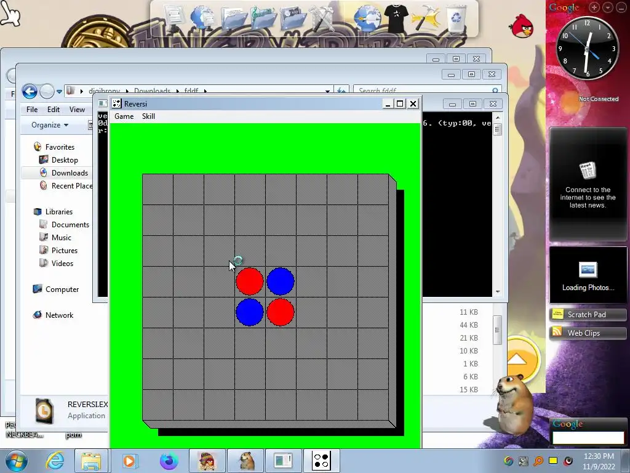Open the pictures folder in dock
630x473 pixels.
292,19
